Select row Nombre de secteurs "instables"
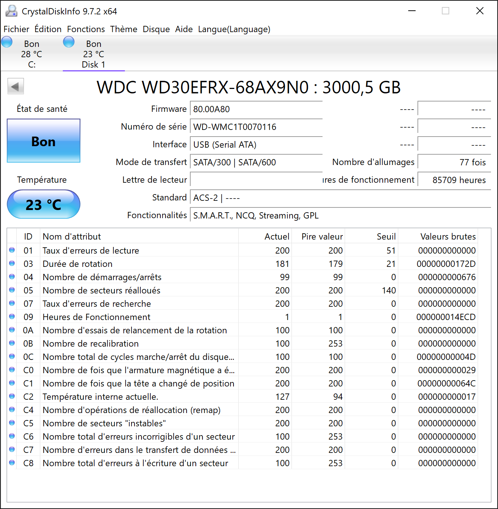This screenshot has height=509, width=498. click(243, 423)
